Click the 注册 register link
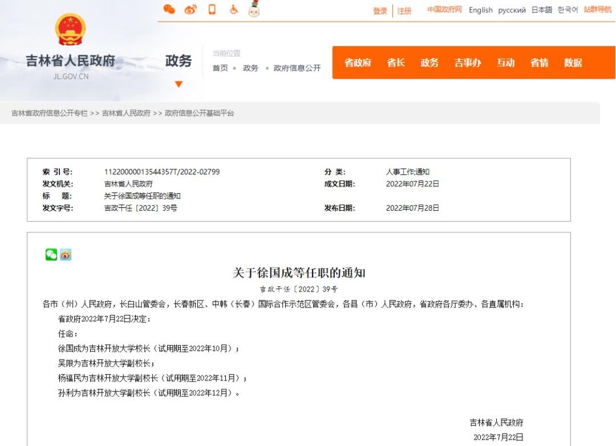The width and height of the screenshot is (616, 446). tap(404, 11)
